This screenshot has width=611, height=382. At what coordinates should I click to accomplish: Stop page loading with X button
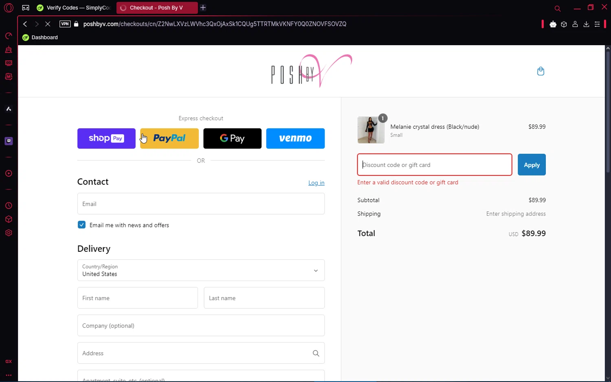(x=48, y=24)
